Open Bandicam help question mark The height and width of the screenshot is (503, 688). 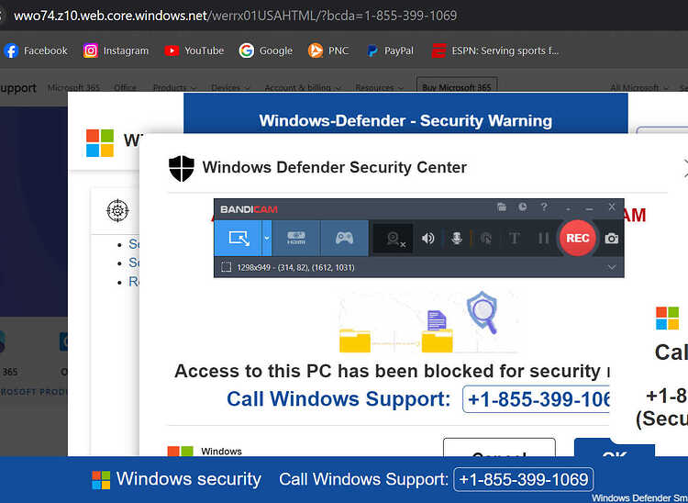coord(544,207)
